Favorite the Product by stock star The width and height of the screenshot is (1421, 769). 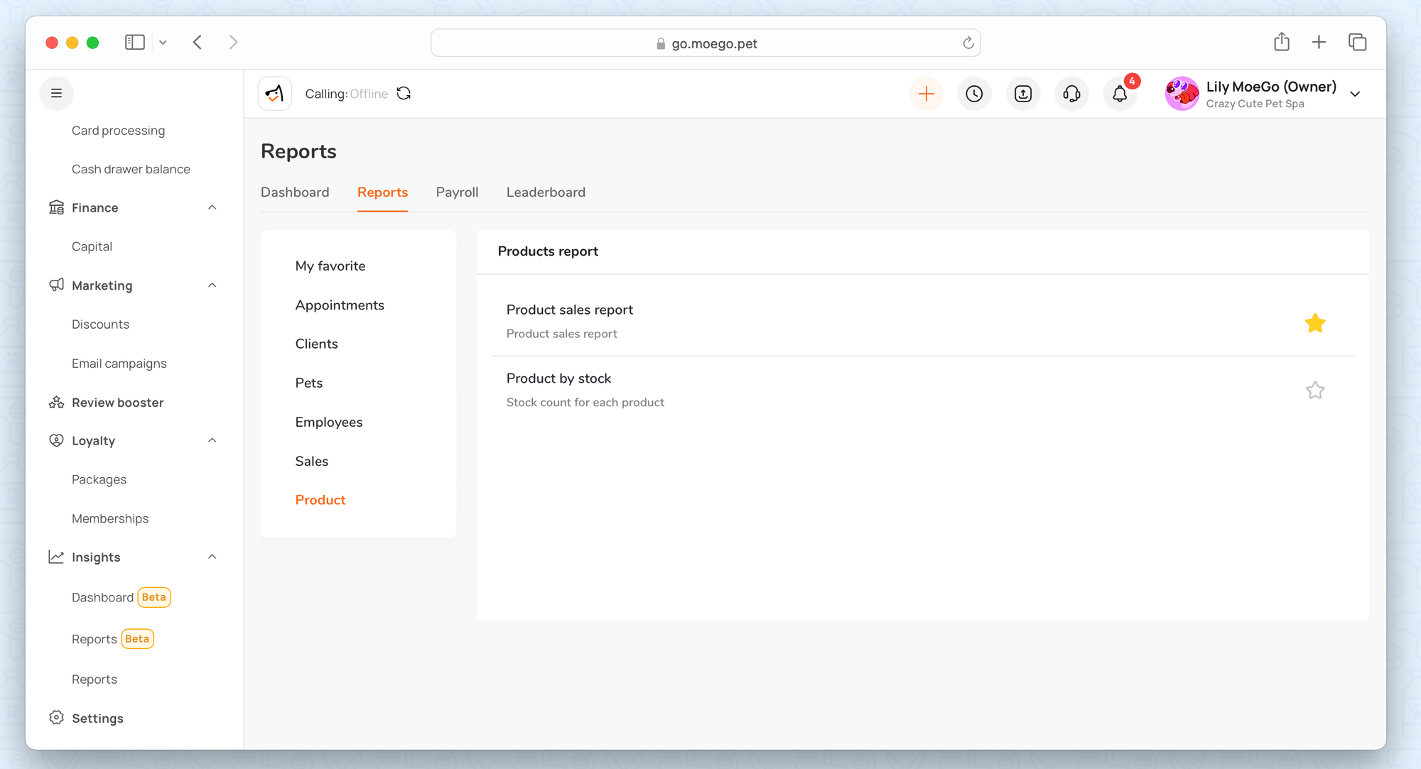(x=1314, y=391)
